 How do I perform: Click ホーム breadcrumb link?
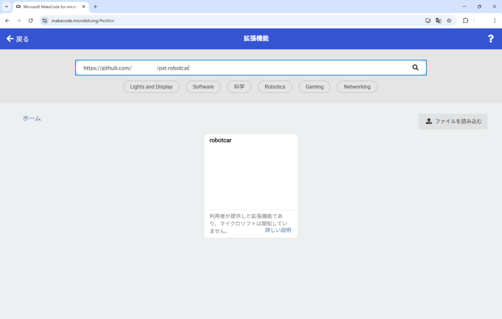coord(32,118)
